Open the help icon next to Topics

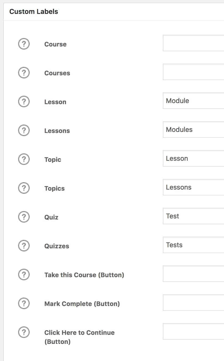(24, 188)
